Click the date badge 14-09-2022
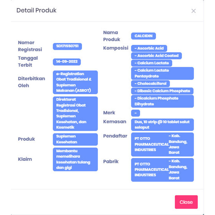215x215 pixels. click(x=67, y=62)
